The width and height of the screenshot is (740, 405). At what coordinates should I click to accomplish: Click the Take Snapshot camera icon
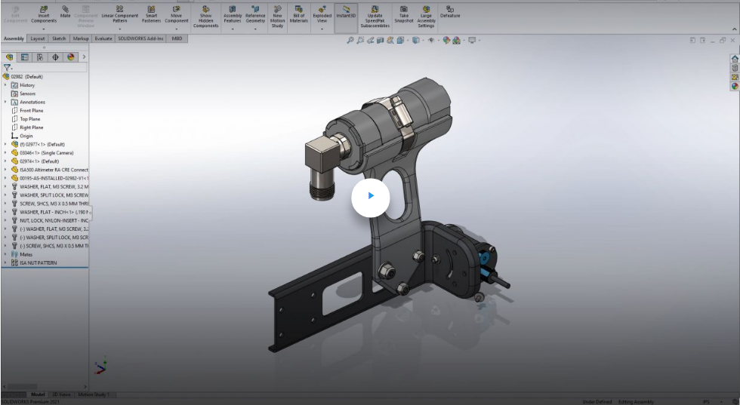click(404, 9)
